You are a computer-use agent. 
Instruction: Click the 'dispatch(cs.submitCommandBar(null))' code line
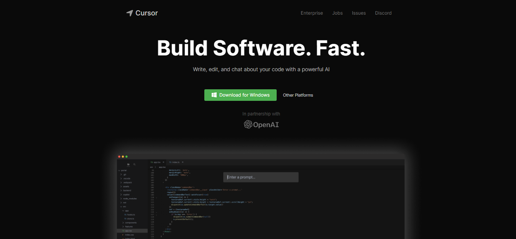[x=192, y=217]
